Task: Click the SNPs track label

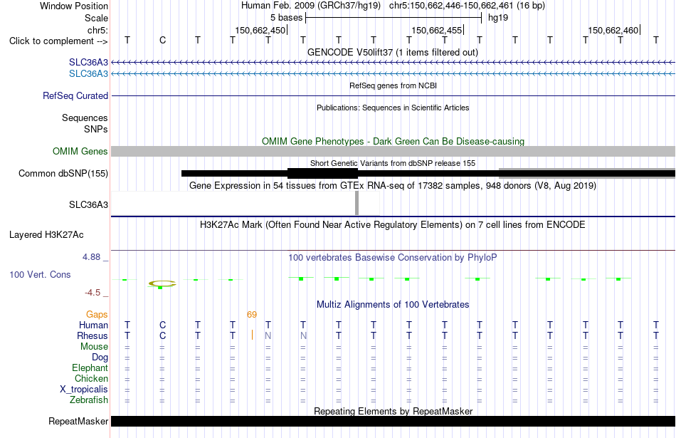Action: [x=96, y=129]
